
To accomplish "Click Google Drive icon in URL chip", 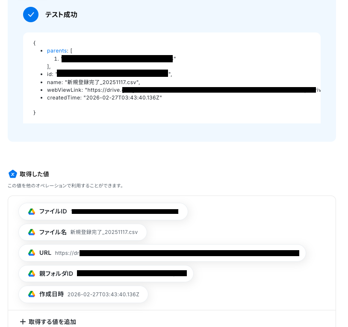I will (32, 253).
